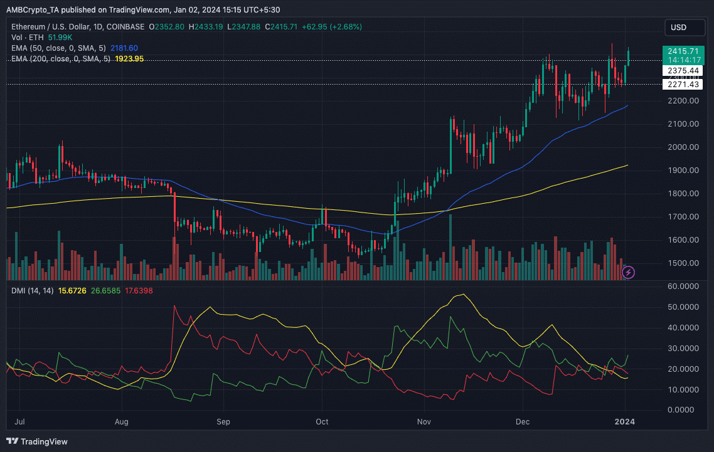
Task: Select the green +DI line in DMI panel
Action: (x=450, y=317)
